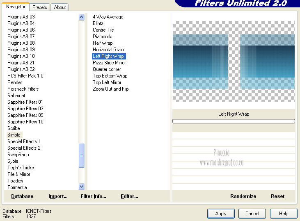Choose the Blintz filter
300x221 pixels.
[x=98, y=23]
